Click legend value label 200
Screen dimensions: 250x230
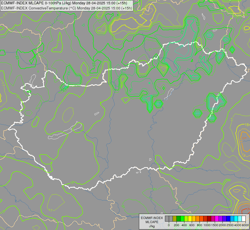(x=177, y=225)
